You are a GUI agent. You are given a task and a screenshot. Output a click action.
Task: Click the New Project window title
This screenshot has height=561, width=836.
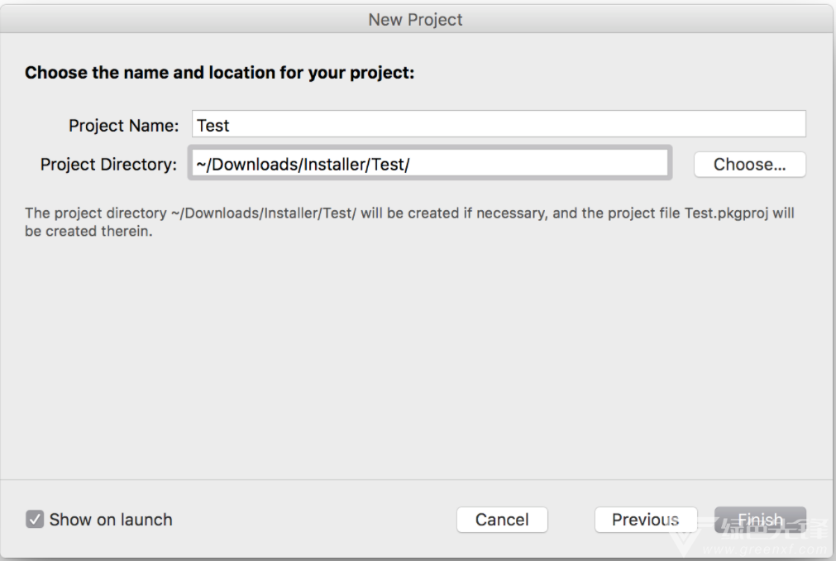(x=415, y=20)
